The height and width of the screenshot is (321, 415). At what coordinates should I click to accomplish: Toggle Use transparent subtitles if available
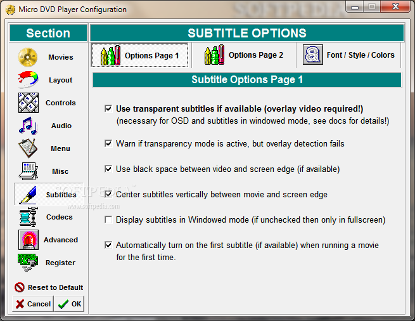coord(108,108)
